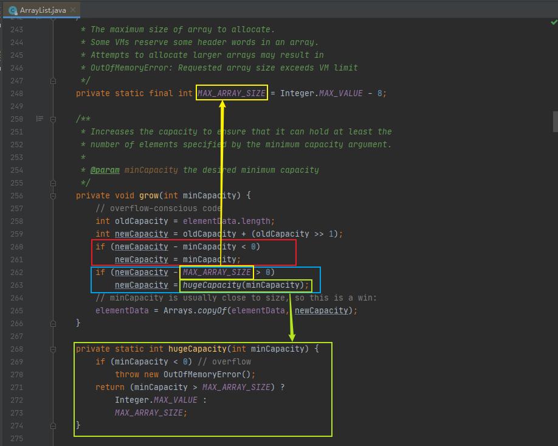Click fold end marker on line 255

[53, 183]
